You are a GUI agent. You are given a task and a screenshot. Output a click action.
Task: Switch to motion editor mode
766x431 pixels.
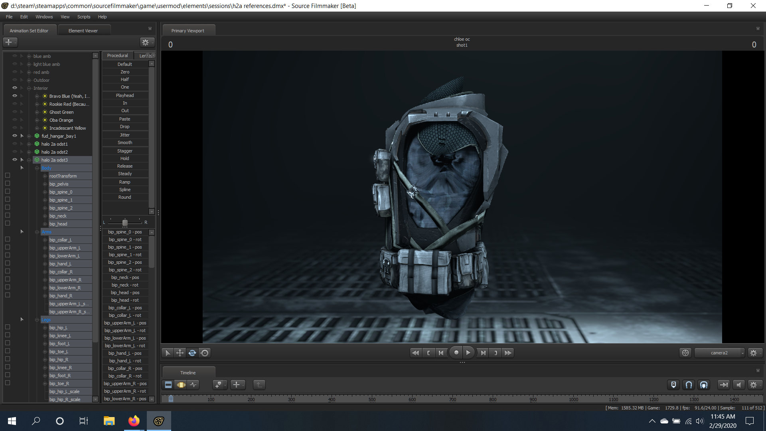tap(181, 385)
